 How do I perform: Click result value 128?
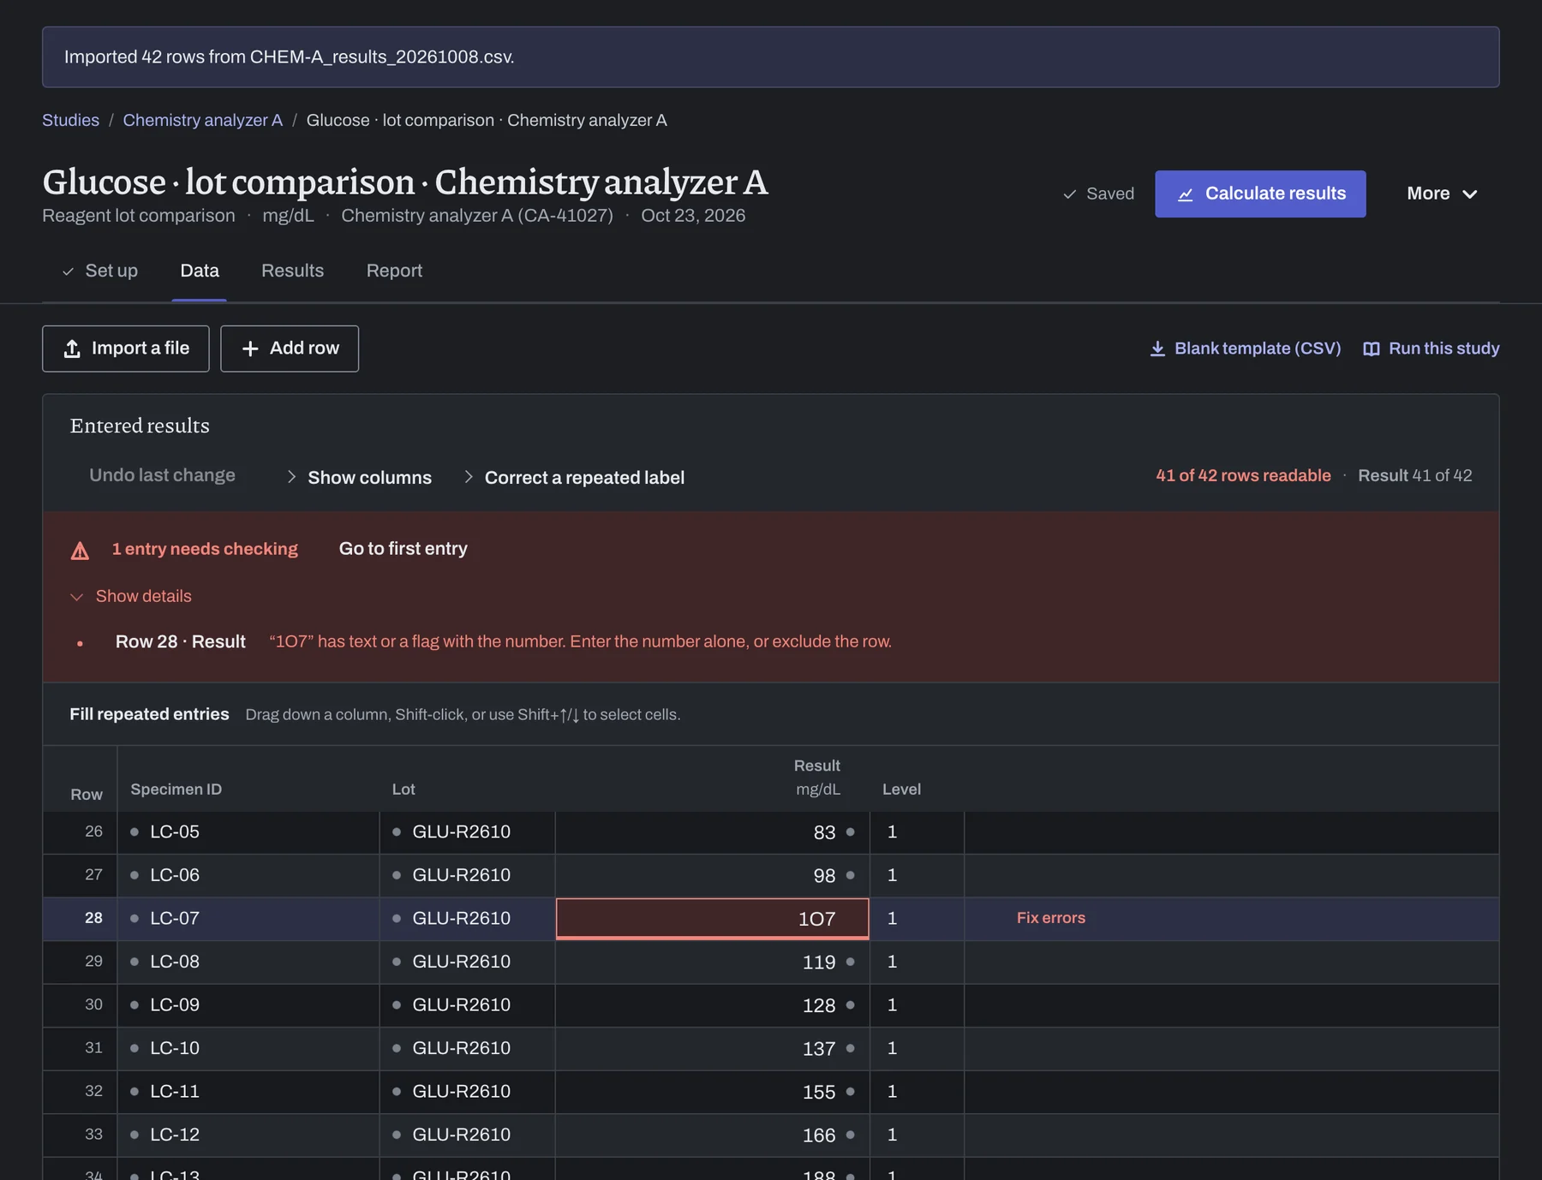tap(819, 1005)
